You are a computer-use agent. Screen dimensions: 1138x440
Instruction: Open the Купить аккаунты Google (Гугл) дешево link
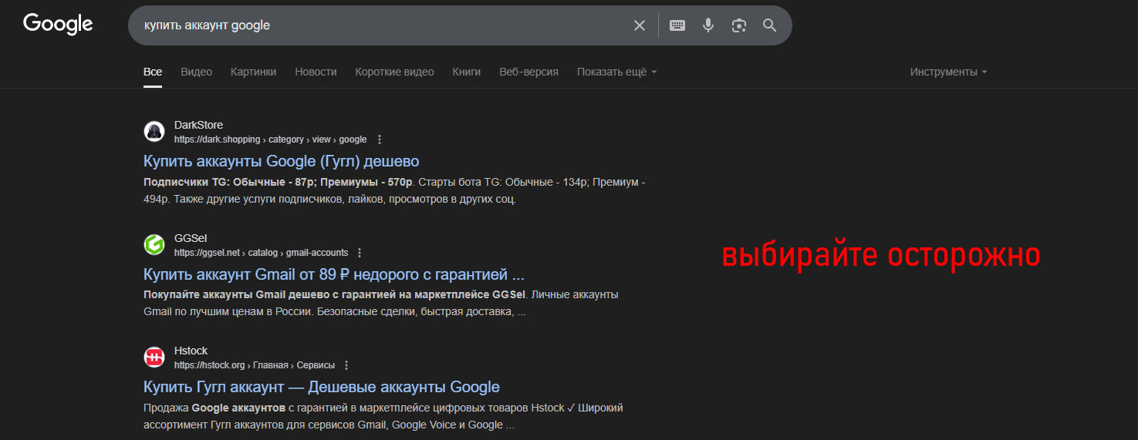pos(281,161)
